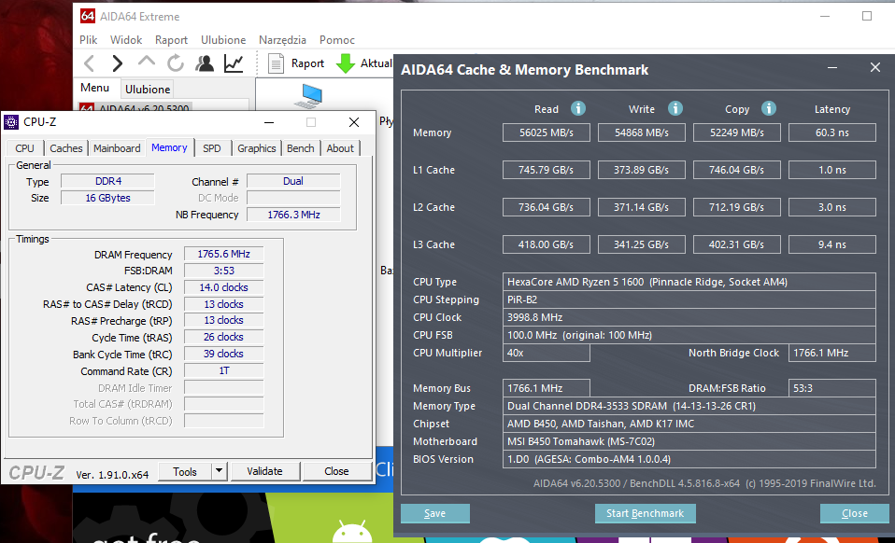Screen dimensions: 895x543
Task: Switch to the SPD tab in CPU-Z
Action: [x=212, y=148]
